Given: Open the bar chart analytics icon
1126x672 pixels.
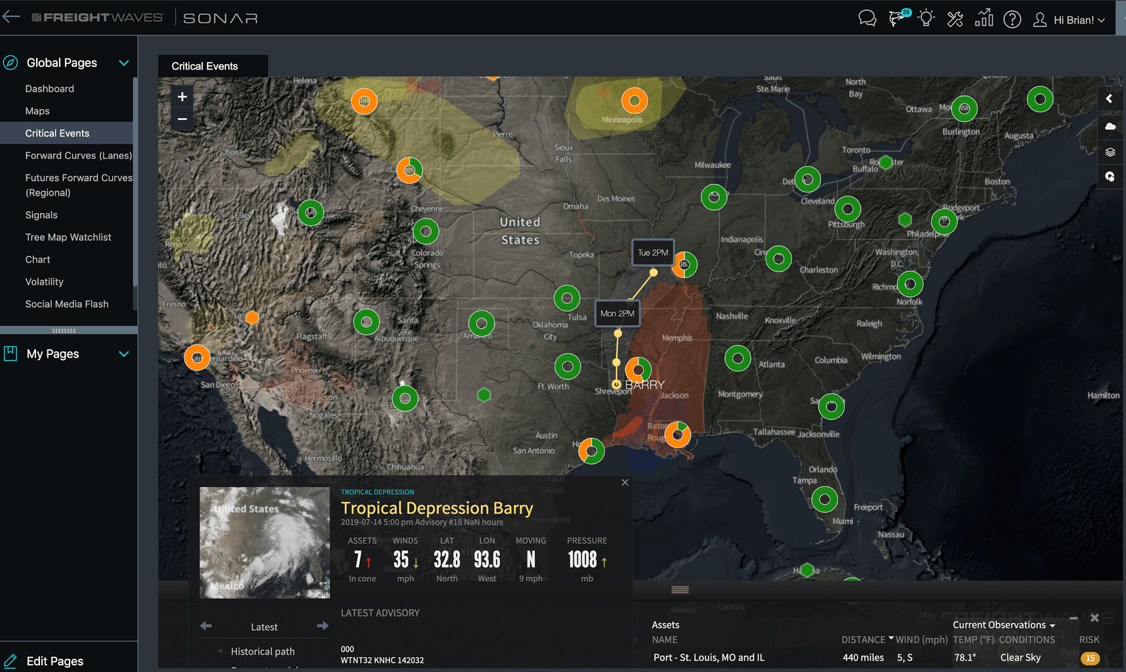Looking at the screenshot, I should click(x=984, y=18).
